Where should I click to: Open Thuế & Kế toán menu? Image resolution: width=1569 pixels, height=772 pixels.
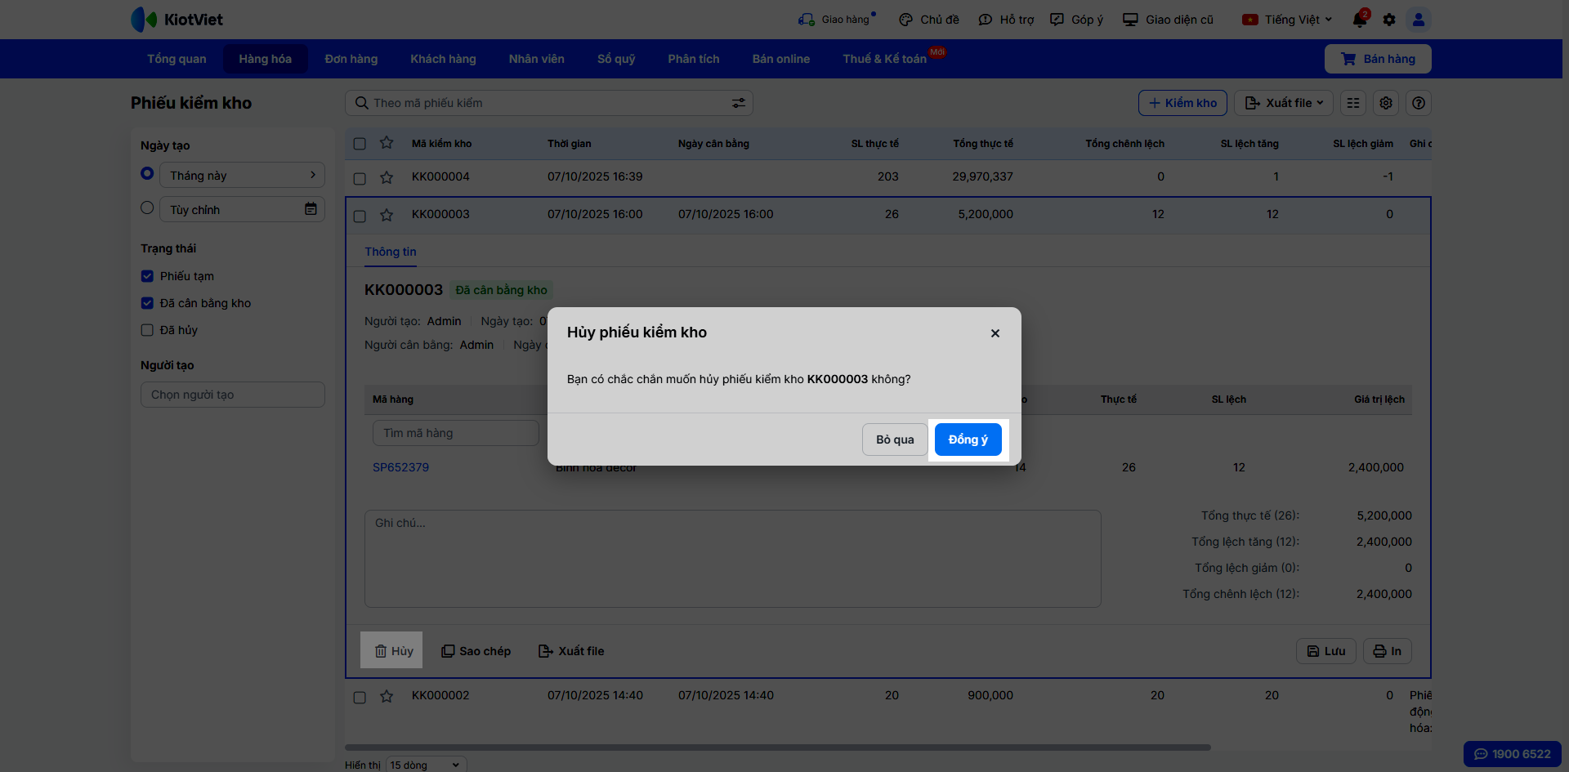point(885,59)
